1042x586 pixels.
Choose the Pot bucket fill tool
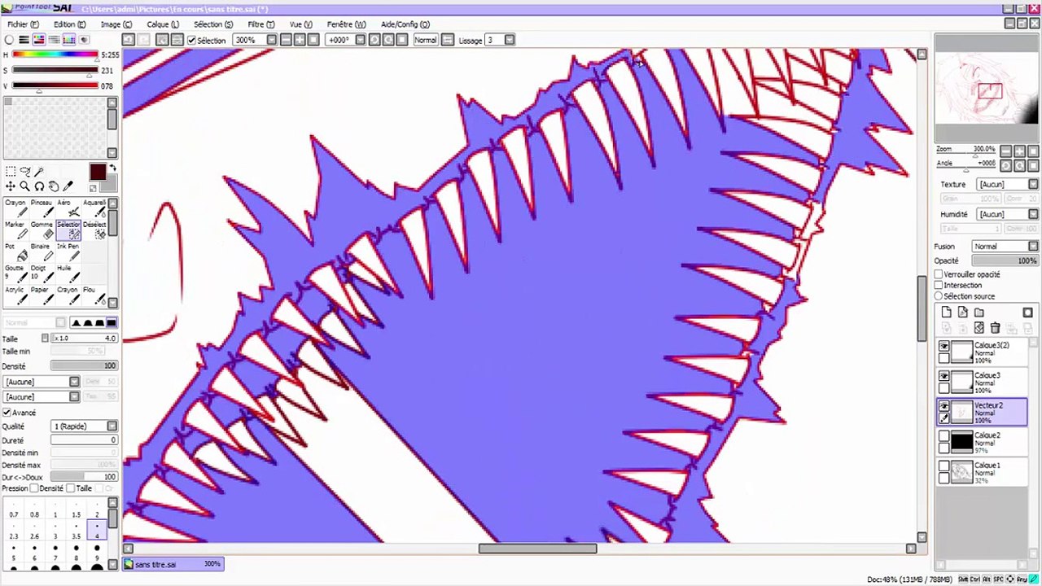tap(15, 251)
